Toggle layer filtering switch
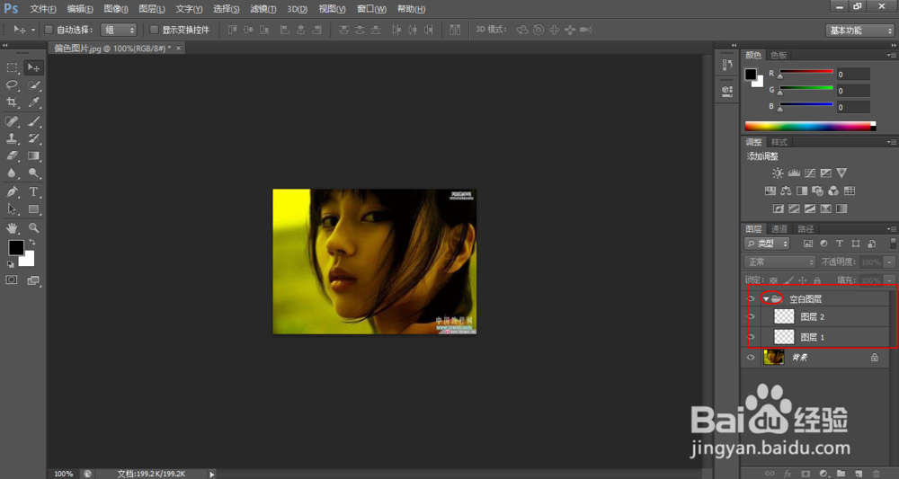 893,244
